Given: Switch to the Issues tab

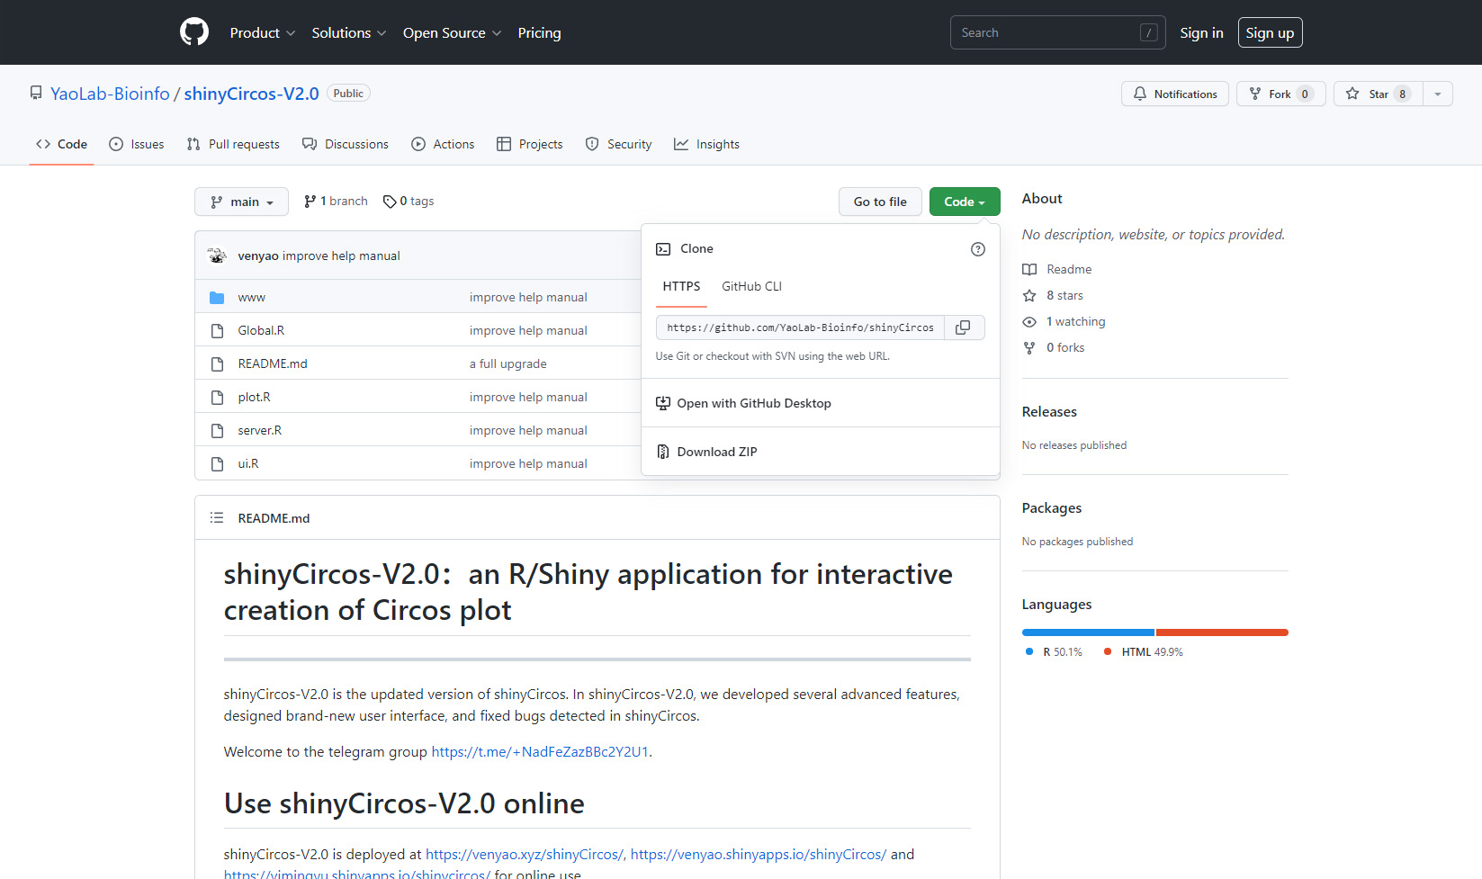Looking at the screenshot, I should (x=137, y=144).
